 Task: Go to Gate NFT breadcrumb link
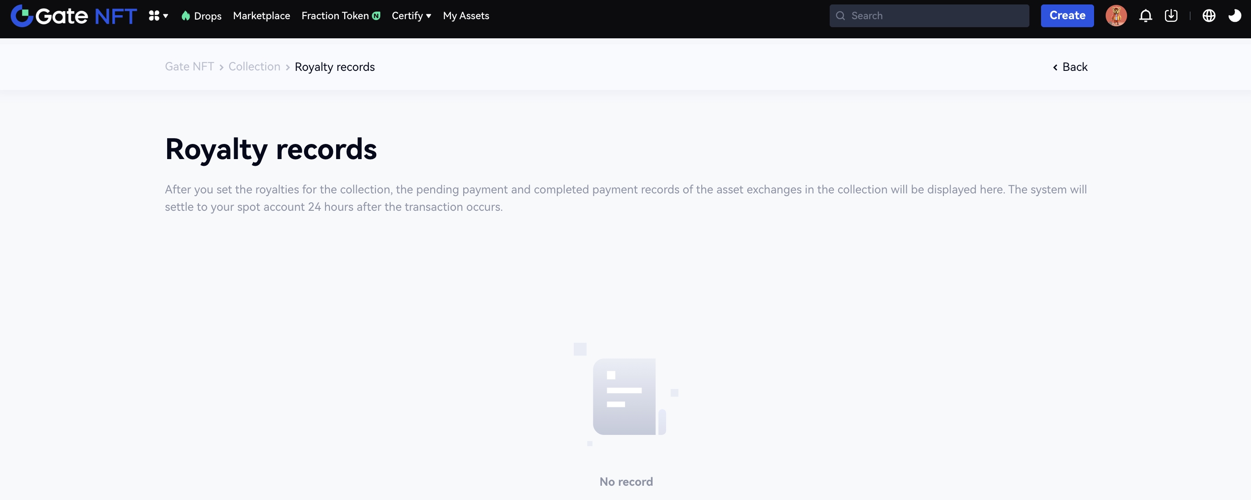pyautogui.click(x=189, y=67)
